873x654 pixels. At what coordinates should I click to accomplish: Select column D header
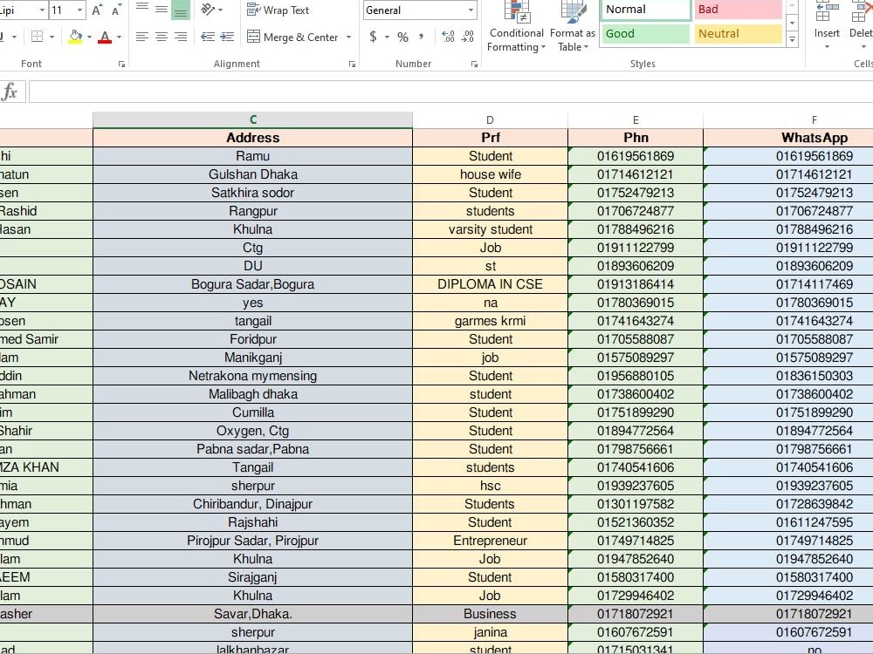490,120
